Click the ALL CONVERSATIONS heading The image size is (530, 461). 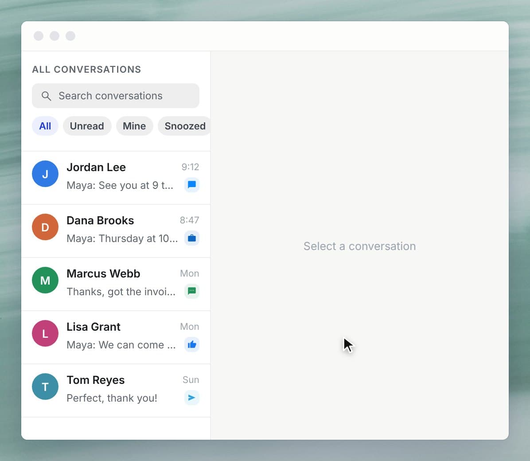coord(86,69)
